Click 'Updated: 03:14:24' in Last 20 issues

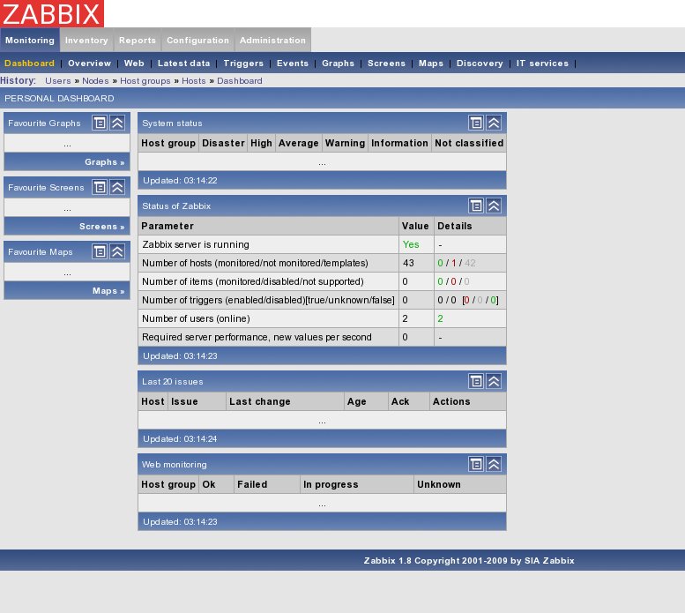(x=180, y=438)
